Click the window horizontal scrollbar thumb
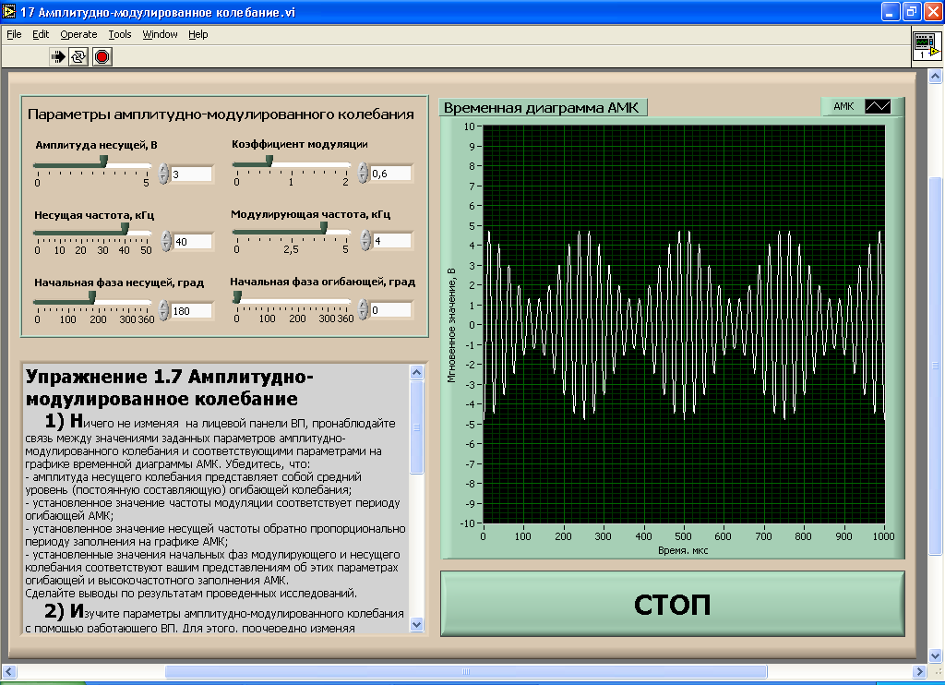 [466, 671]
